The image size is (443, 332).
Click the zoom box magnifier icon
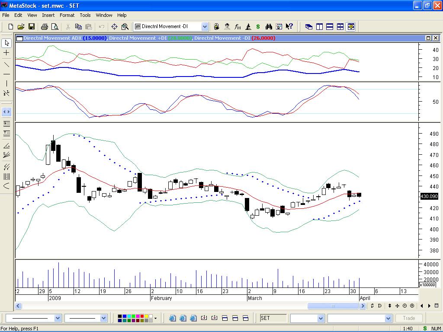[x=125, y=26]
